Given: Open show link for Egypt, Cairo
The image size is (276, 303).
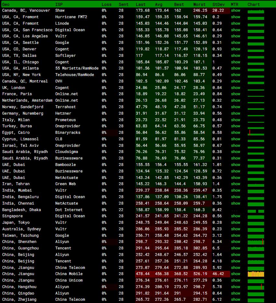Looking at the screenshot, I should tap(235, 133).
